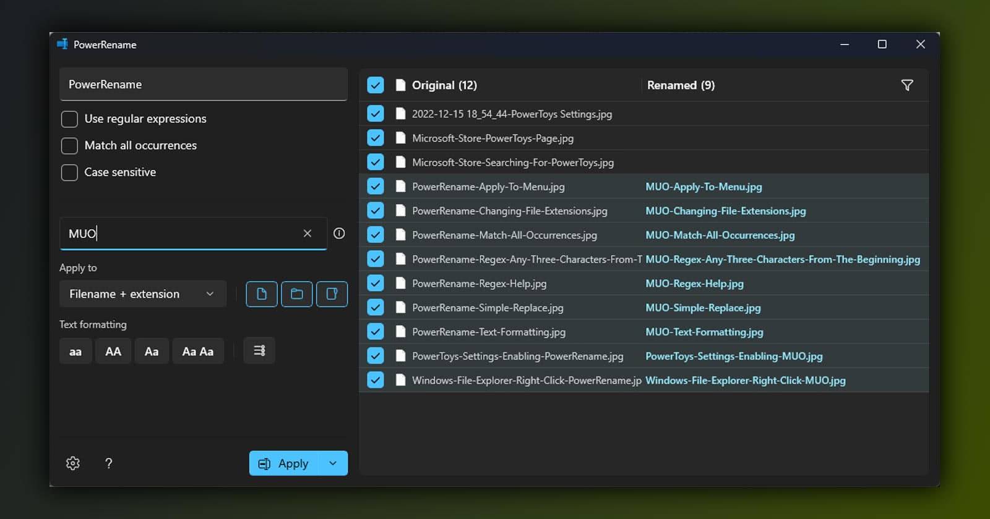The height and width of the screenshot is (519, 990).
Task: Uncheck PowerRename-Regex-Help.jpg checkbox
Action: click(x=376, y=284)
